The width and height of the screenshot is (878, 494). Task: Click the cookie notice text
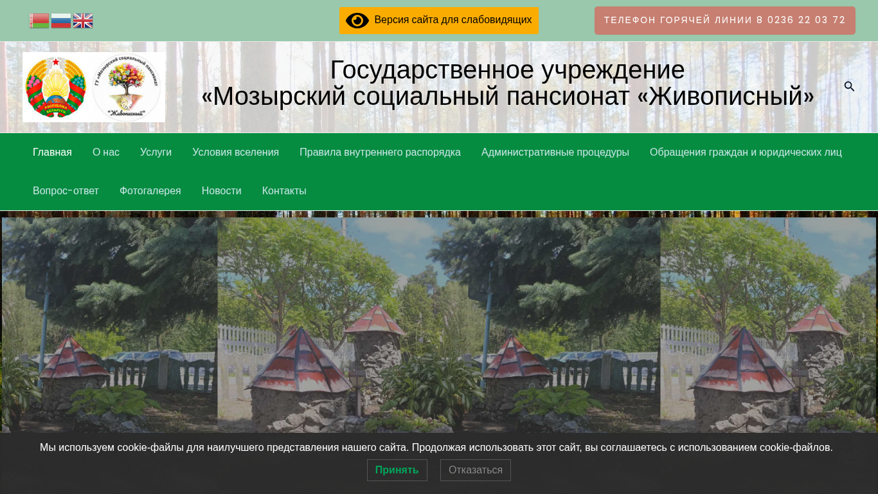point(436,448)
